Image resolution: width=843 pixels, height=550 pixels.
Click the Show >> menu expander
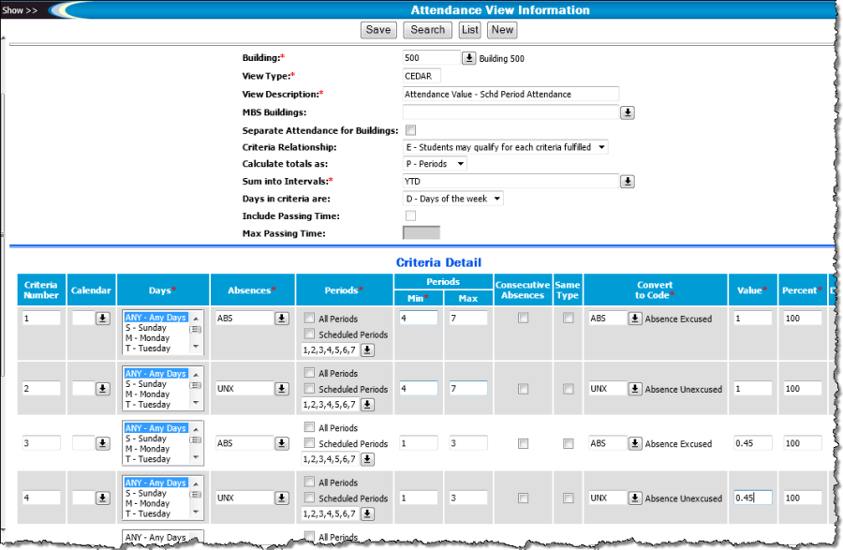(20, 10)
